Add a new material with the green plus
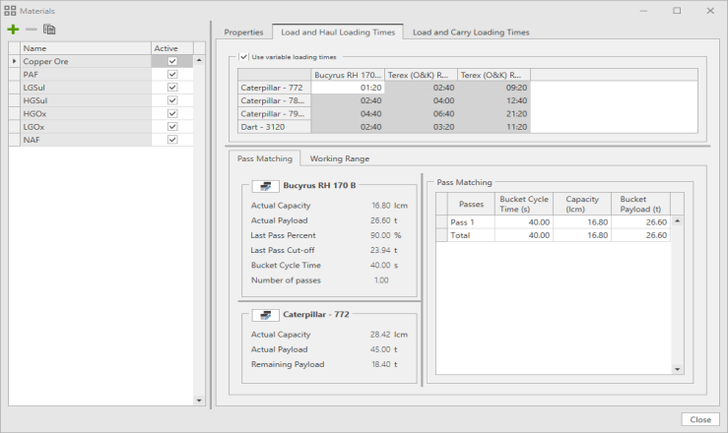 pos(13,30)
